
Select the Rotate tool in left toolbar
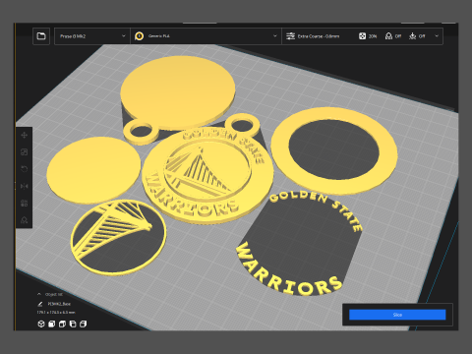pyautogui.click(x=25, y=169)
